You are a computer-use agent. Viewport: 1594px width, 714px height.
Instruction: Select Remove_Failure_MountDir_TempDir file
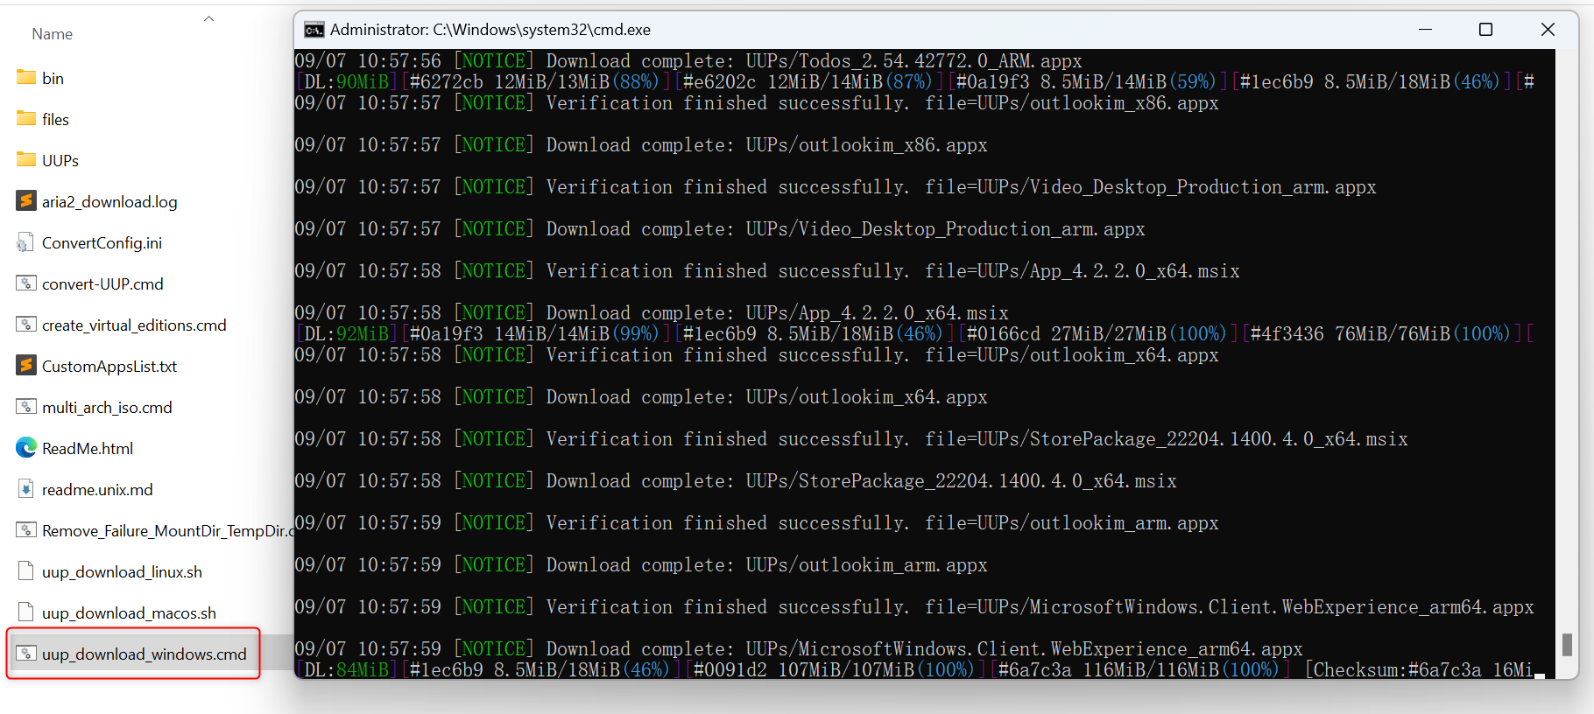pos(164,531)
